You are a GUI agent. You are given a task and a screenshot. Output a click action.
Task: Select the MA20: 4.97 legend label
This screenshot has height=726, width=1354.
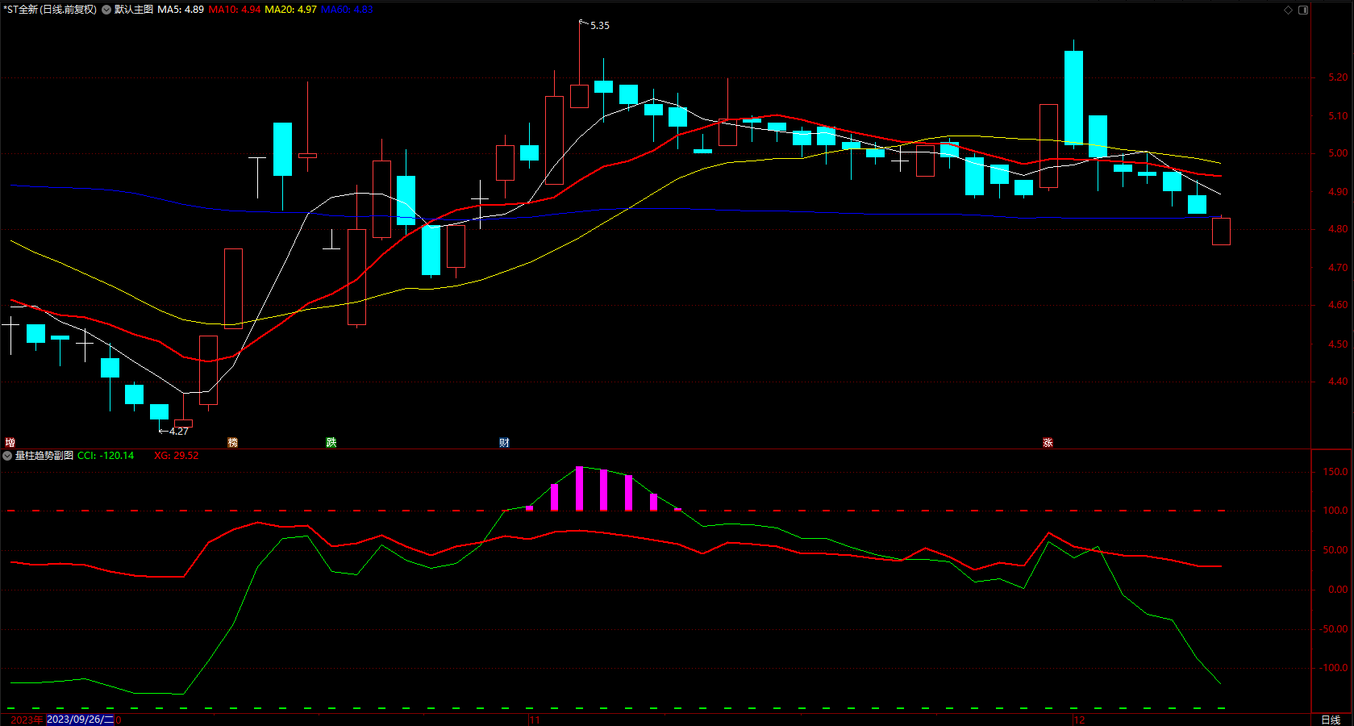coord(290,10)
